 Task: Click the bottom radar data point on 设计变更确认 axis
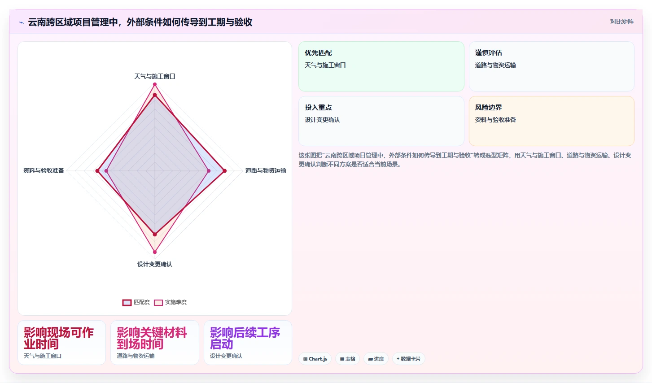coord(155,252)
